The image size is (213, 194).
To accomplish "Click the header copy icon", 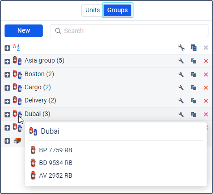I will tap(193, 48).
